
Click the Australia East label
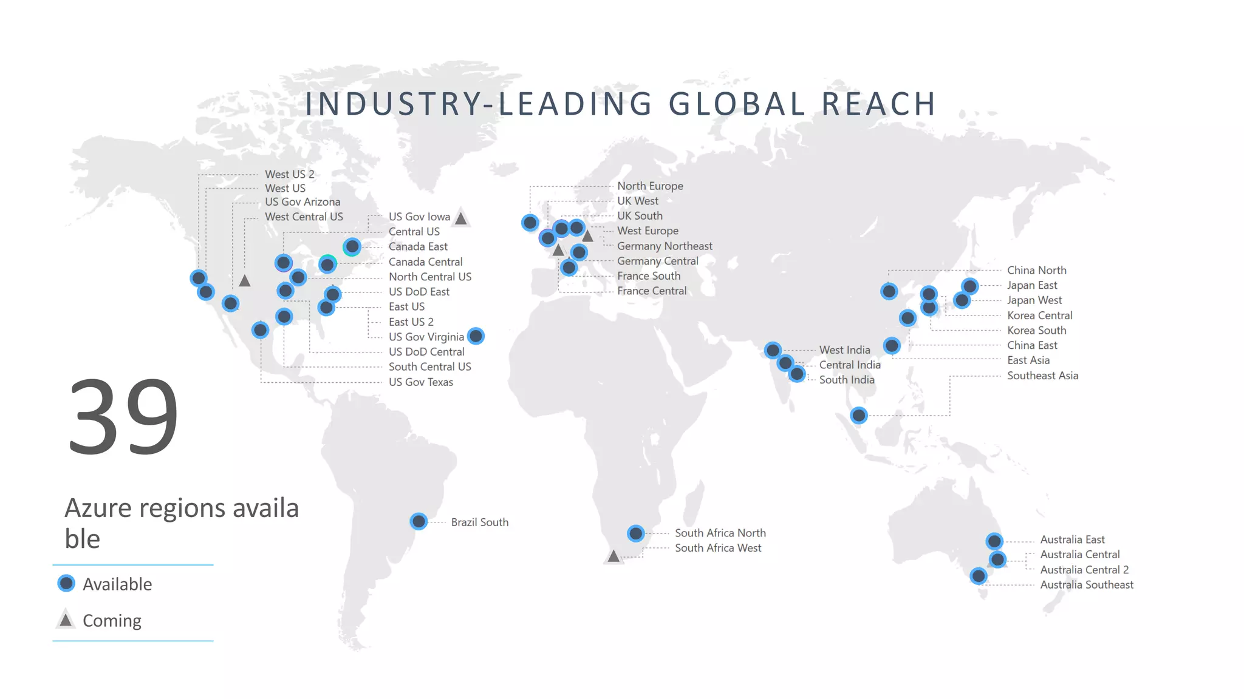point(1072,540)
